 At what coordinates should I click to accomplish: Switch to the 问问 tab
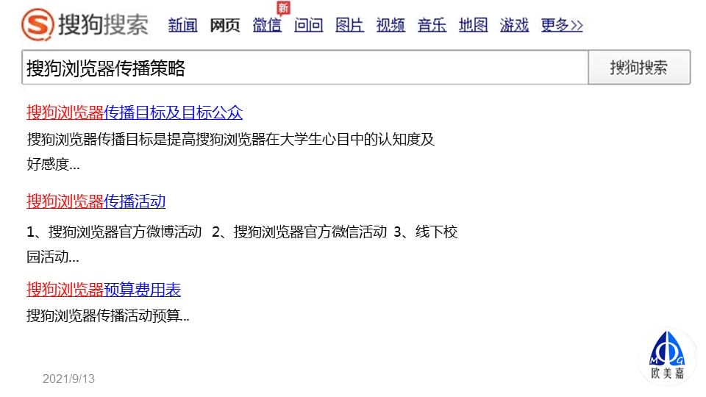308,25
